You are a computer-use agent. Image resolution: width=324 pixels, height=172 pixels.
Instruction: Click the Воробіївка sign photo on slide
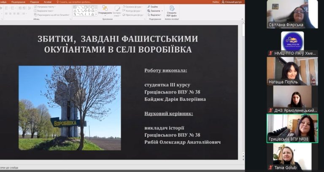pos(70,108)
